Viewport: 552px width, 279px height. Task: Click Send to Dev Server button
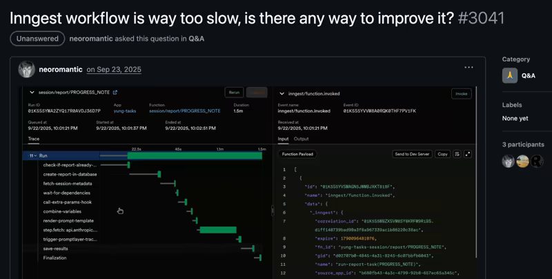pyautogui.click(x=412, y=154)
